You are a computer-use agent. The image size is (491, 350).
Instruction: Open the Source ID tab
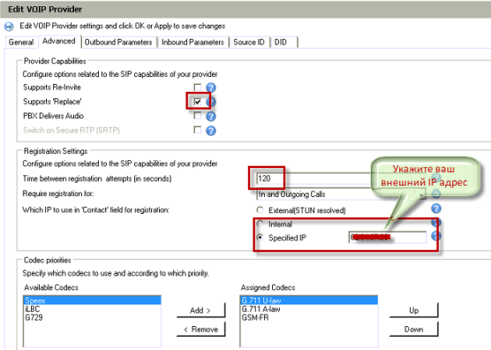pyautogui.click(x=249, y=42)
